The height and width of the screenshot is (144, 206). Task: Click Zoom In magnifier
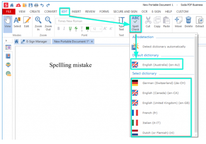click(x=38, y=24)
